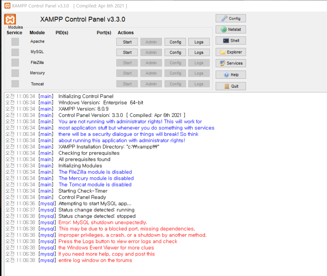Click the Apache module label

point(37,41)
